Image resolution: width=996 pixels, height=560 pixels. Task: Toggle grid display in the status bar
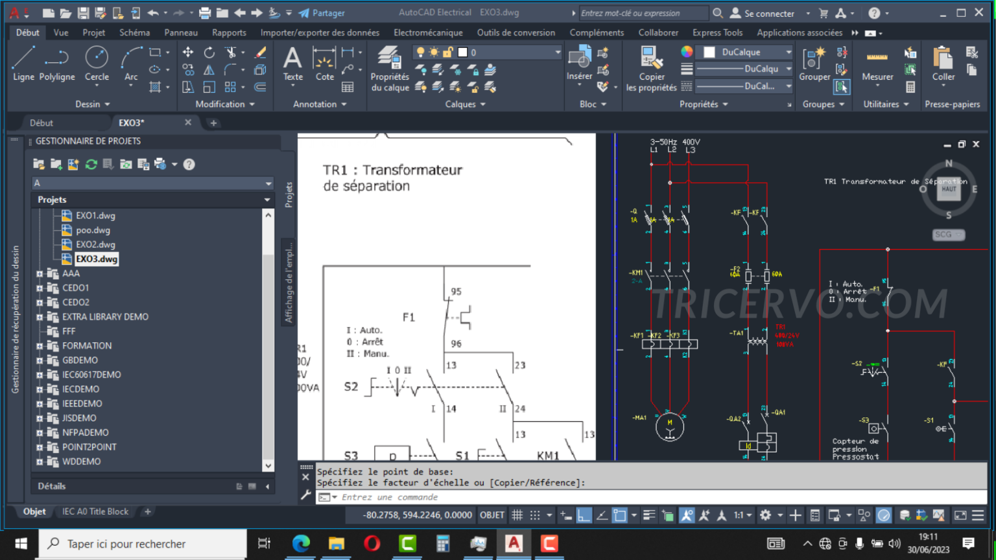pyautogui.click(x=517, y=515)
